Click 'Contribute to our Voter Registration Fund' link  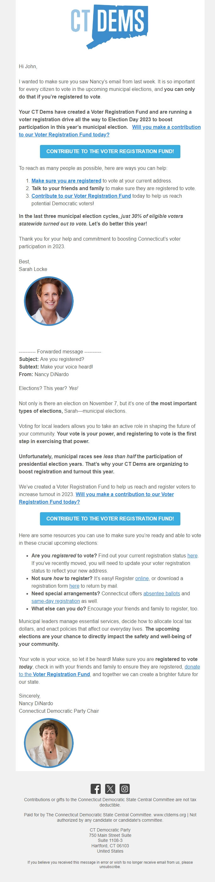click(81, 196)
